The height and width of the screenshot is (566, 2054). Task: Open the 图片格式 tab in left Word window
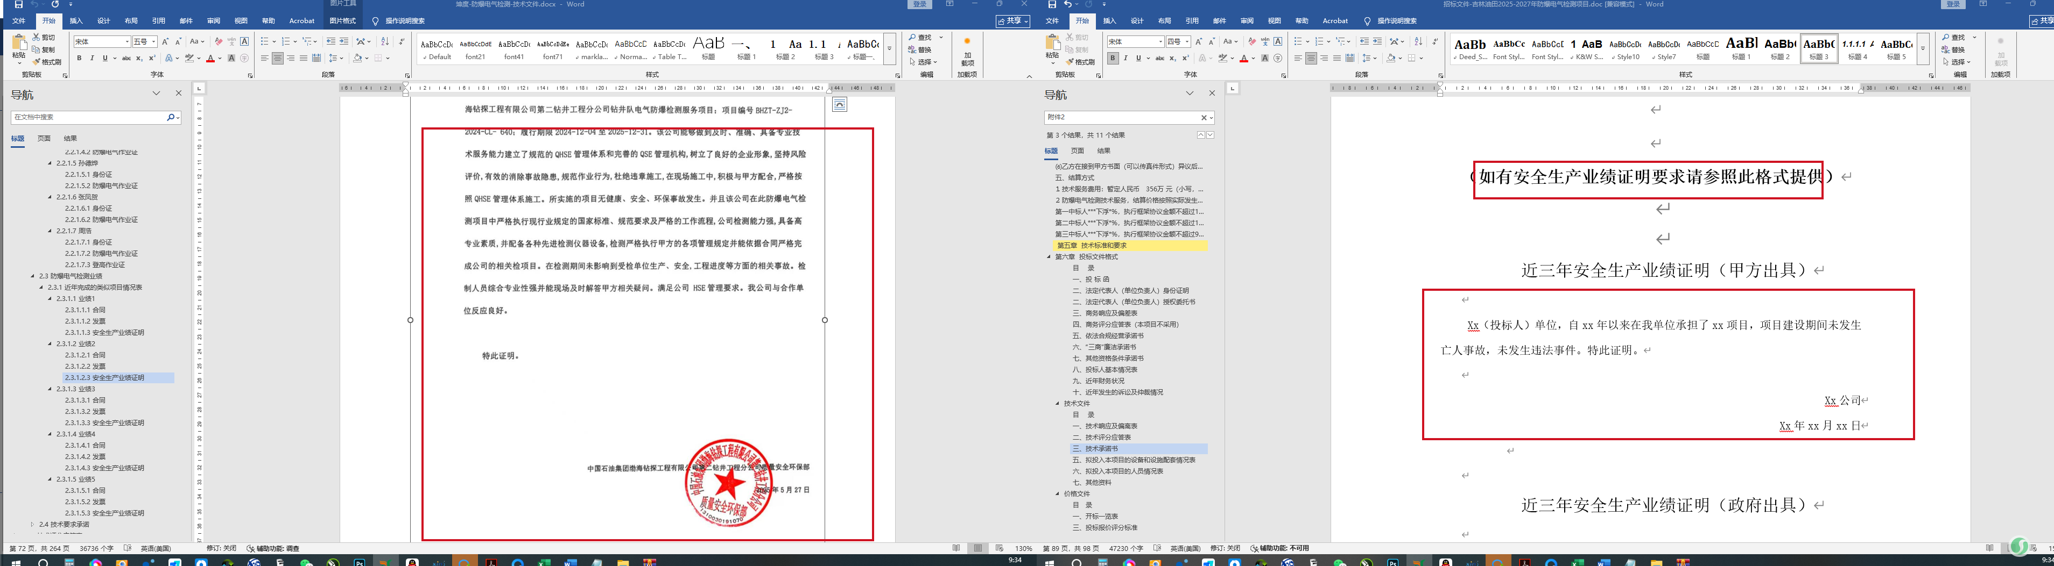[x=343, y=21]
